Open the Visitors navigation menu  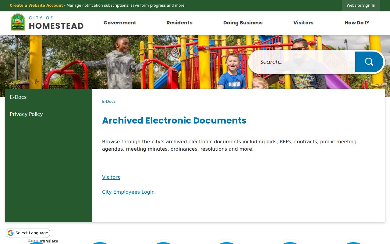click(x=303, y=23)
